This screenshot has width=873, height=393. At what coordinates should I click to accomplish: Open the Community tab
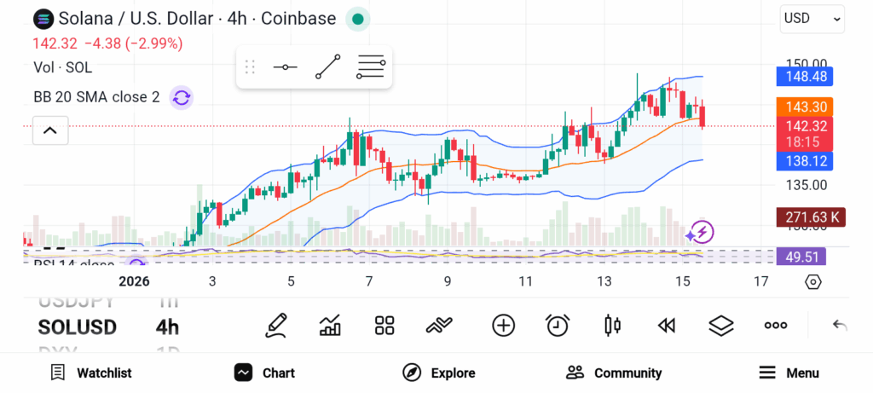[x=614, y=373]
